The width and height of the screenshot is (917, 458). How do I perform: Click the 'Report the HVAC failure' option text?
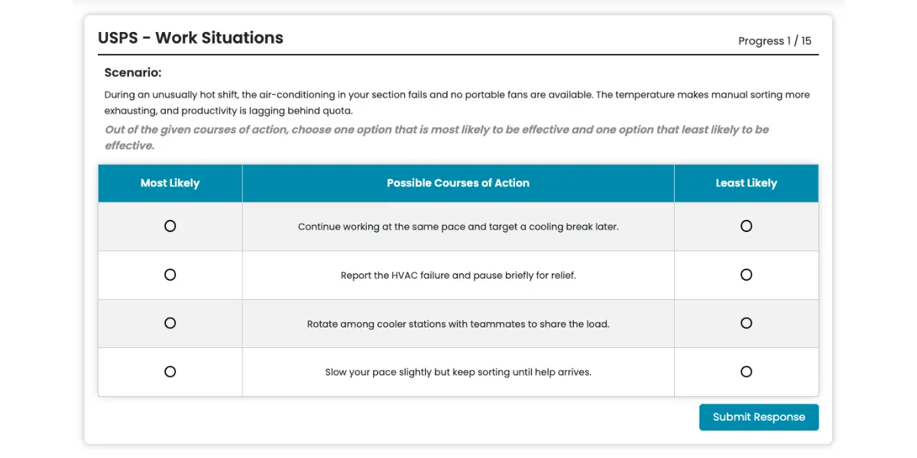458,276
